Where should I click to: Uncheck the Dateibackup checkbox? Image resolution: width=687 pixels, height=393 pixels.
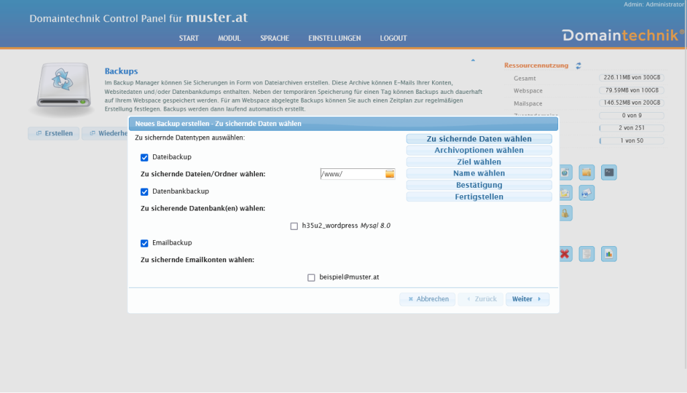point(144,158)
